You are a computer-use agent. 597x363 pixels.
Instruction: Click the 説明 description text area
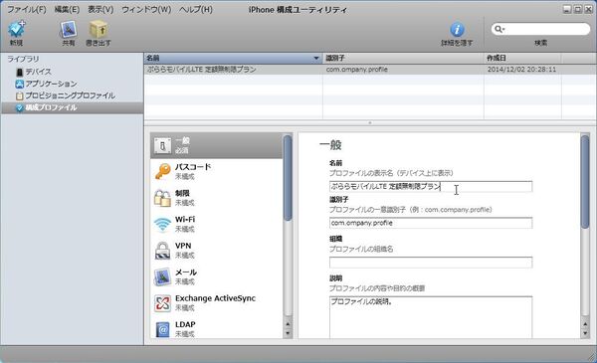(x=431, y=317)
